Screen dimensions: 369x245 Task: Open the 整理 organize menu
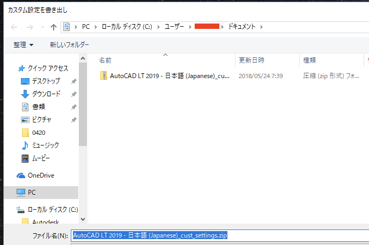coord(23,44)
